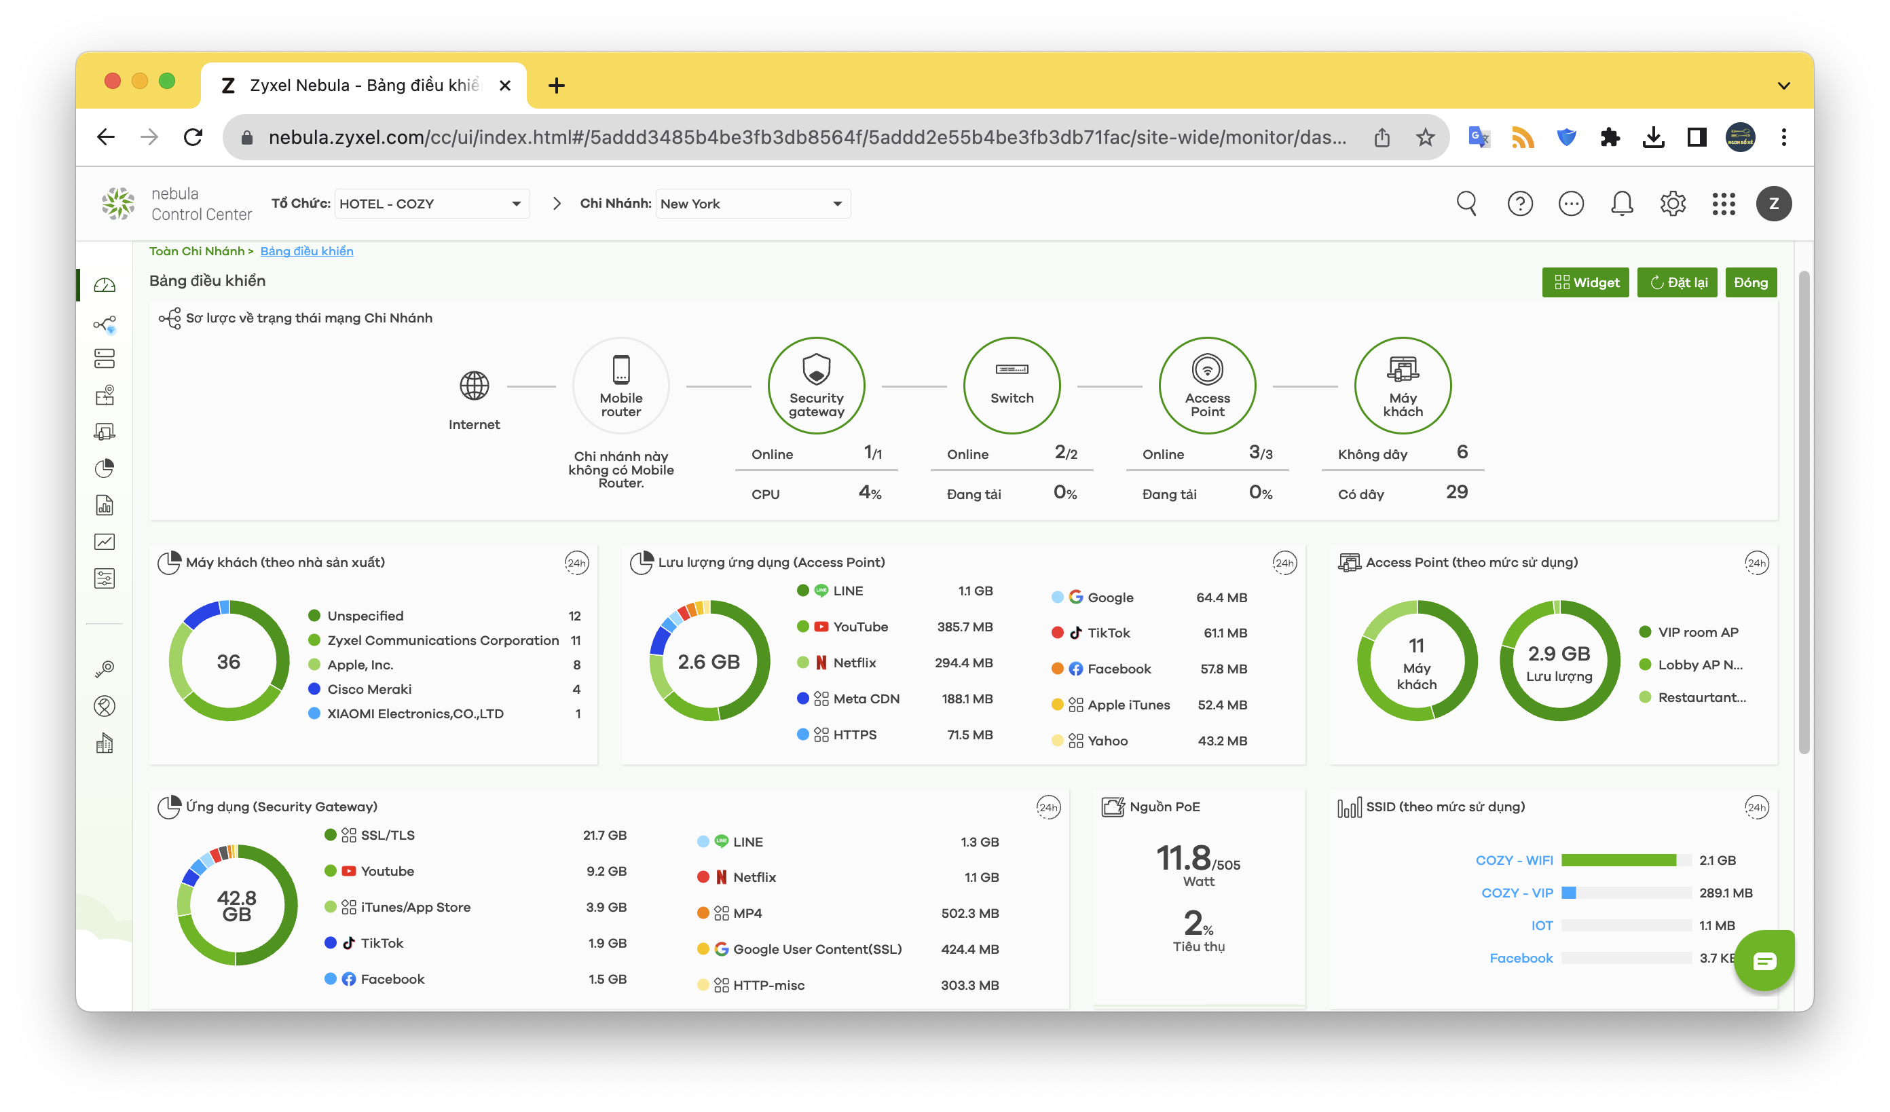This screenshot has width=1890, height=1112.
Task: Open the sidebar pie chart icon
Action: [105, 468]
